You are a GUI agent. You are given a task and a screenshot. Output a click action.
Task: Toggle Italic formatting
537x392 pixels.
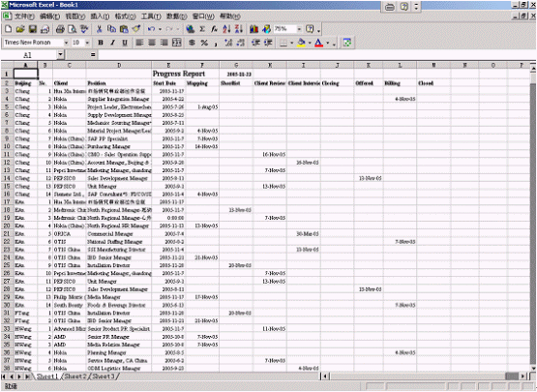[x=112, y=43]
